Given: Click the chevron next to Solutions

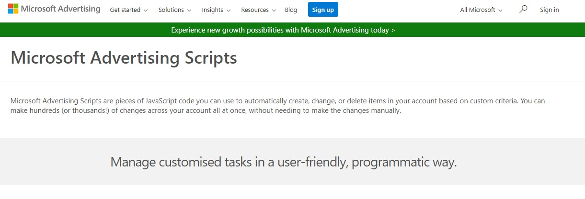Looking at the screenshot, I should click(189, 10).
